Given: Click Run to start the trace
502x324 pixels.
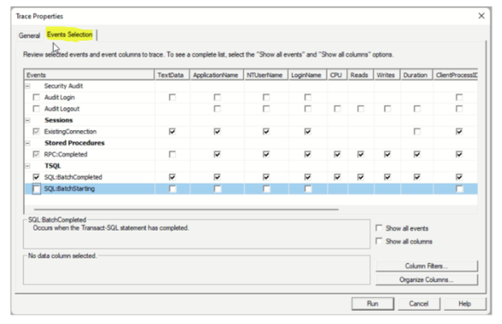Looking at the screenshot, I should (x=373, y=304).
